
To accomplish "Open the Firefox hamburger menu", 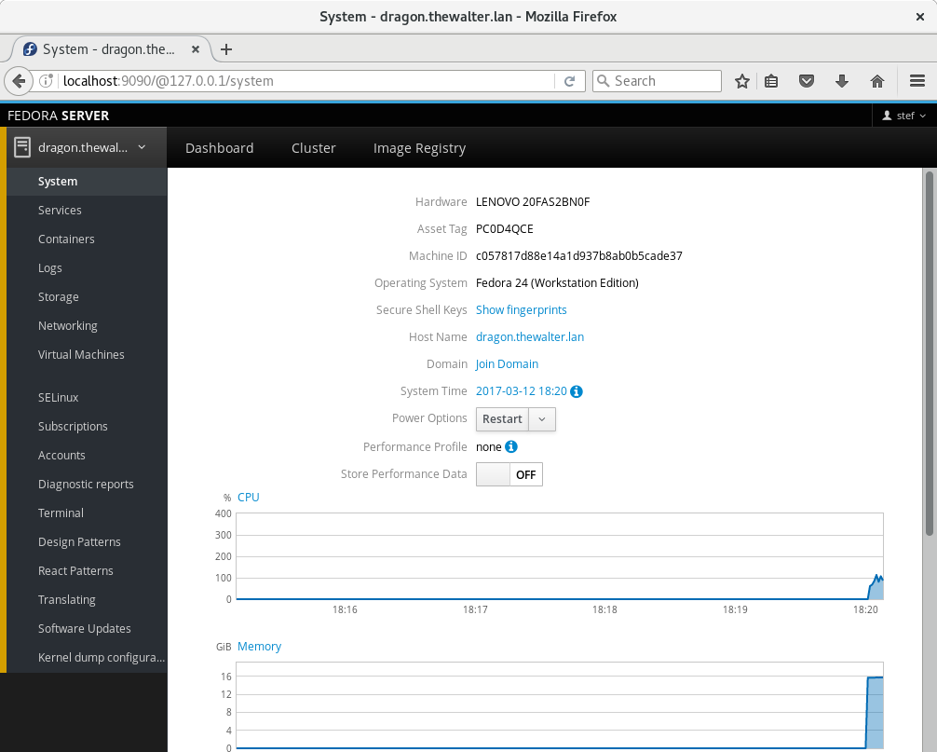I will pos(917,81).
